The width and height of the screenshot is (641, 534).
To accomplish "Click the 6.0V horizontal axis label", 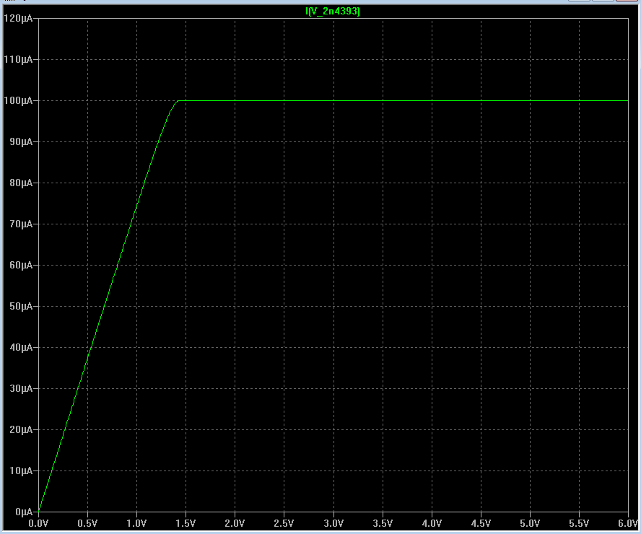I will (x=628, y=523).
